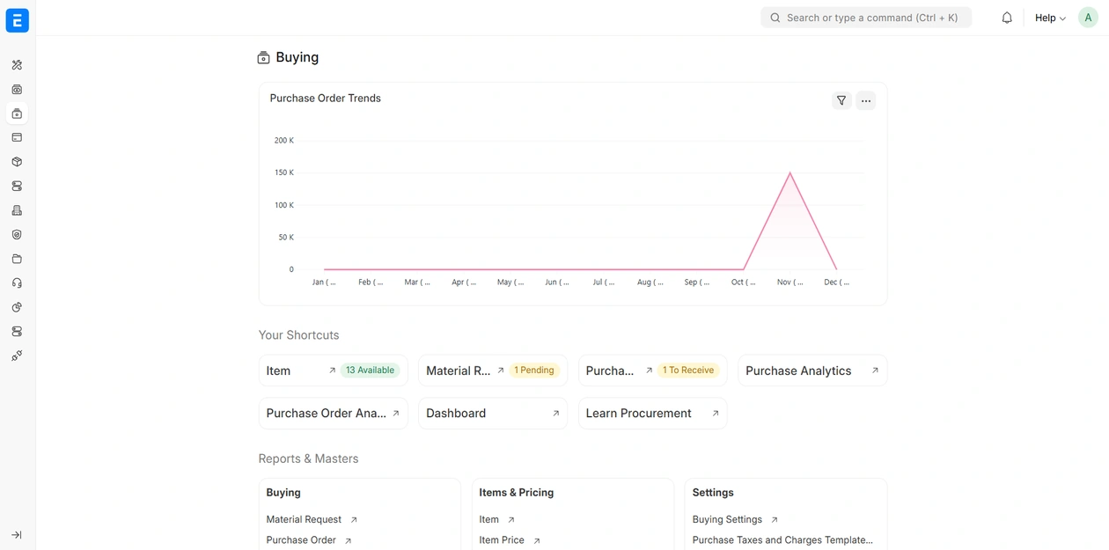Open the crossed tools icon in sidebar

[x=17, y=65]
